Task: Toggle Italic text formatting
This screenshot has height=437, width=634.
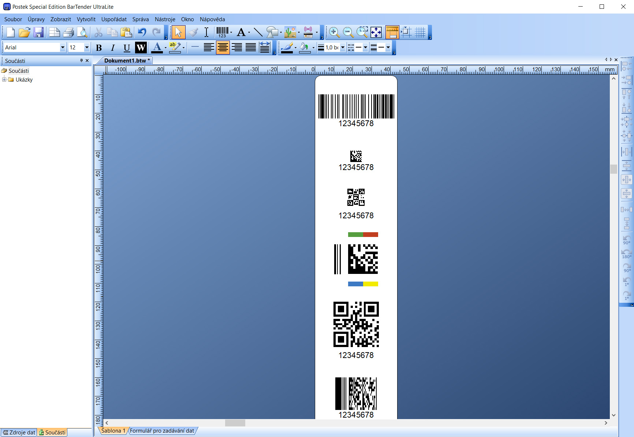Action: [x=113, y=48]
